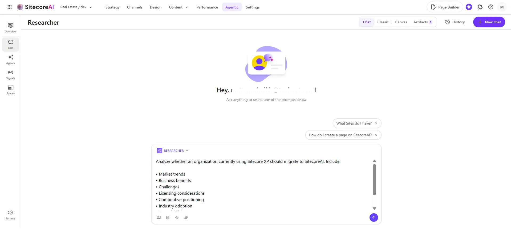This screenshot has height=230, width=511.
Task: Click the prompt text scrollbar thumb
Action: pyautogui.click(x=374, y=180)
